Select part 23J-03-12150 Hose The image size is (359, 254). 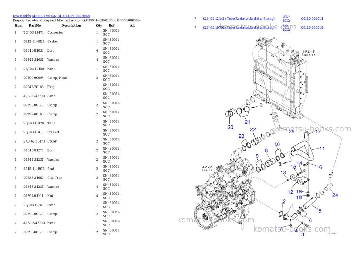(33, 69)
